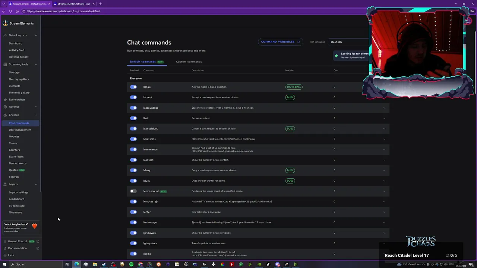Click the browser back arrow
The image size is (477, 268).
4,11
